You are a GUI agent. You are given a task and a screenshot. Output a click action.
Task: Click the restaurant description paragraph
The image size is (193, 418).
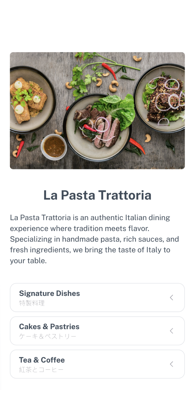95,239
